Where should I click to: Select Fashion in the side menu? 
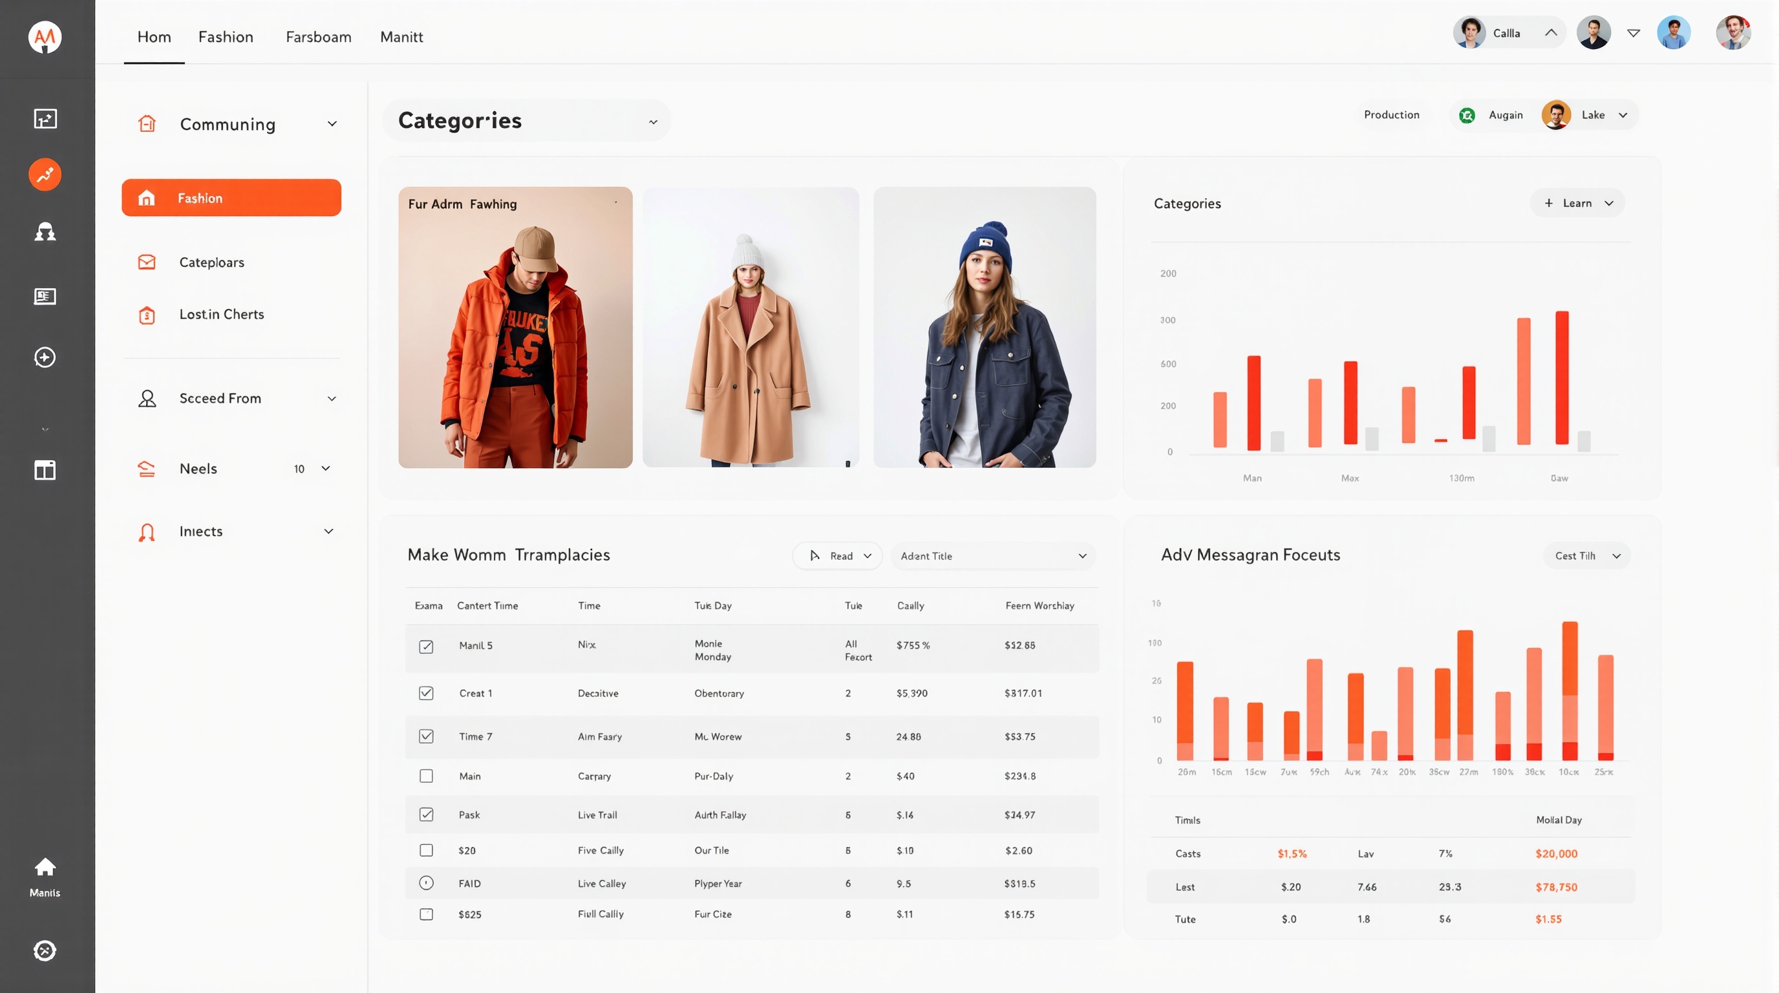pyautogui.click(x=231, y=197)
